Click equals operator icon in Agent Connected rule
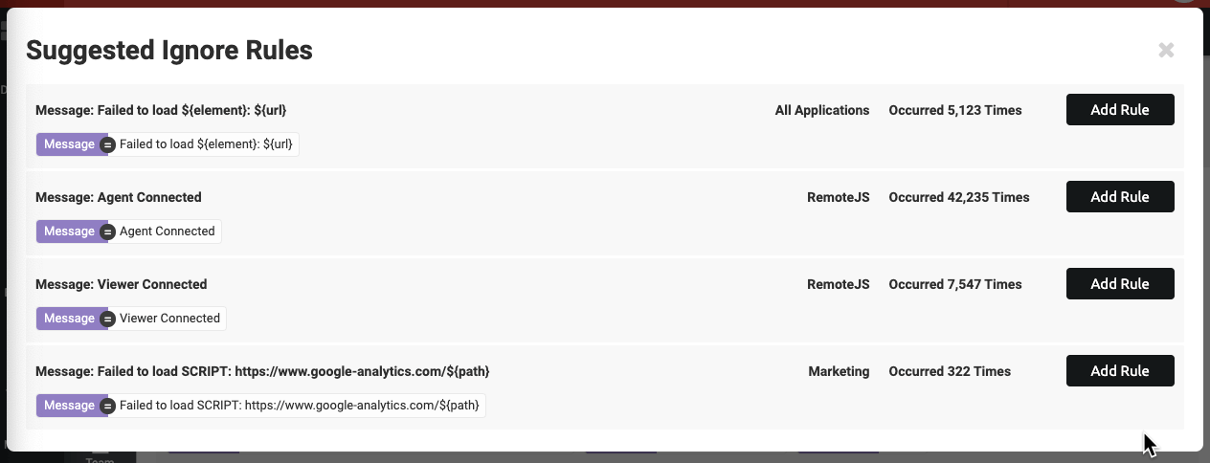The height and width of the screenshot is (463, 1210). tap(108, 231)
